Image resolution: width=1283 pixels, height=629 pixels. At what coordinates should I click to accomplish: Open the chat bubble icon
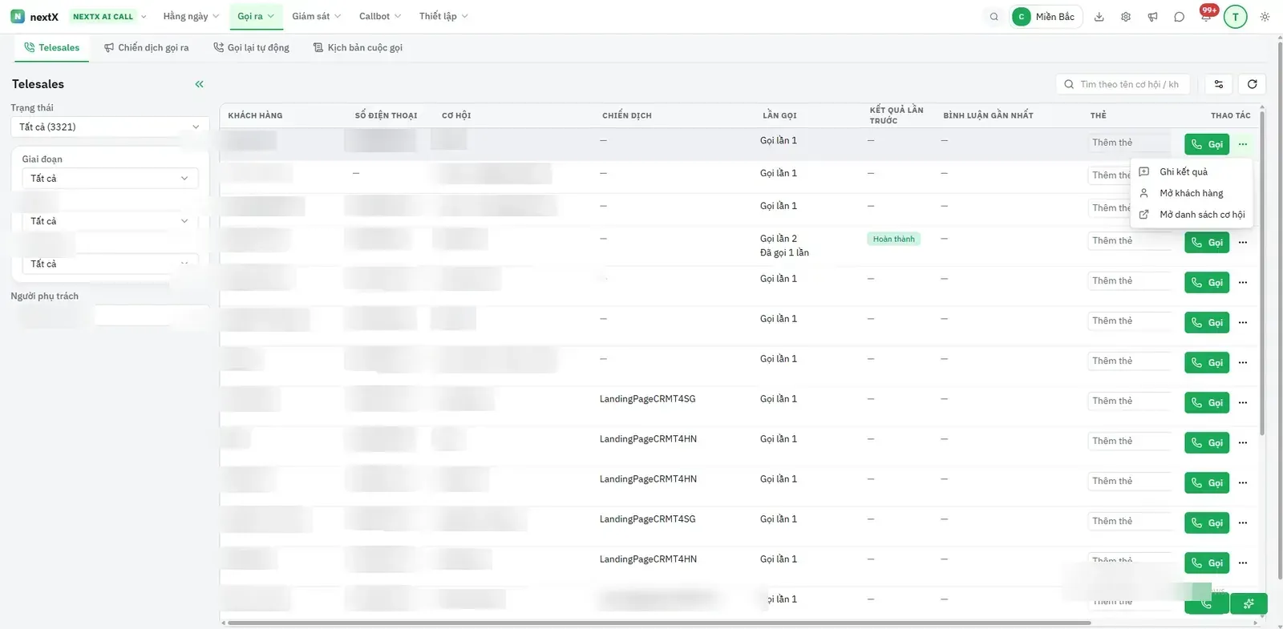[x=1179, y=17]
